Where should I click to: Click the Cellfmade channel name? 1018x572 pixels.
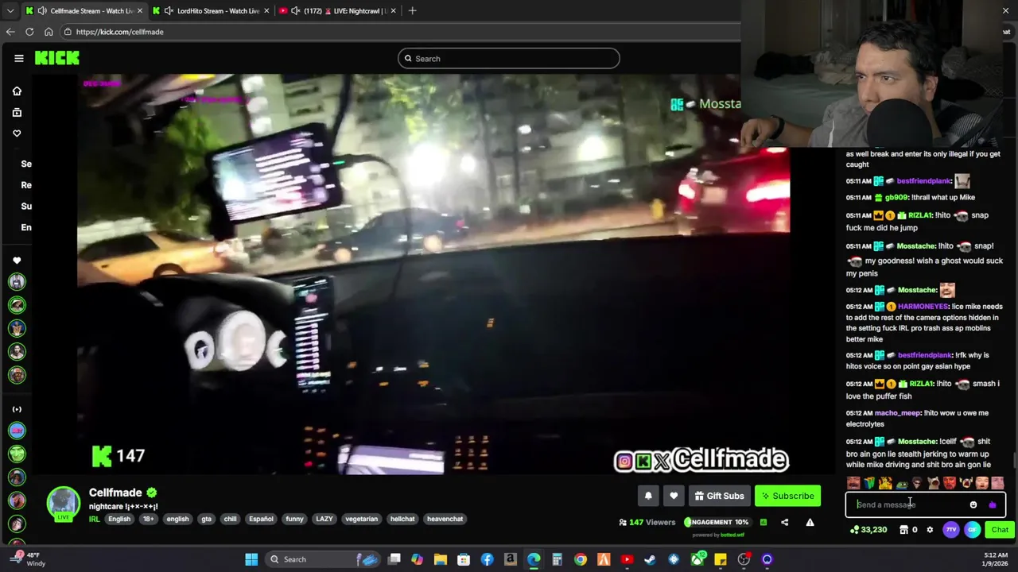pyautogui.click(x=115, y=493)
